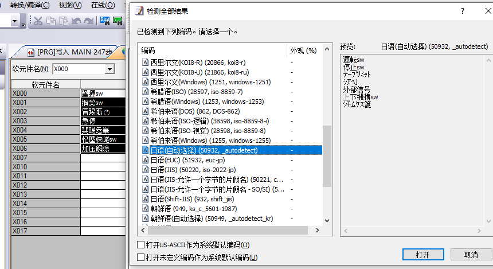
Task: Enable 打开US-ASCII作为系统默认编码 checkbox
Action: (141, 245)
